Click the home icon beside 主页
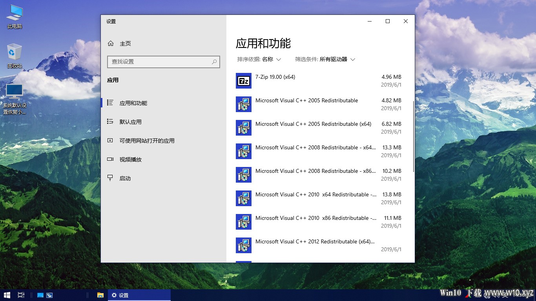Viewport: 536px width, 301px height. (x=111, y=44)
